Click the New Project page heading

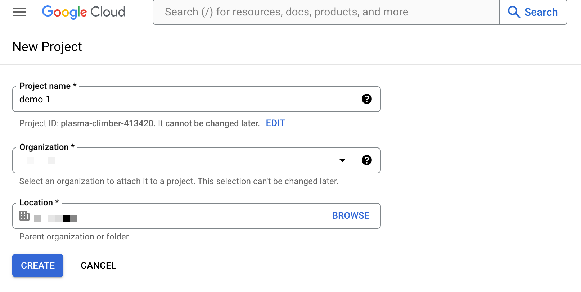[47, 47]
